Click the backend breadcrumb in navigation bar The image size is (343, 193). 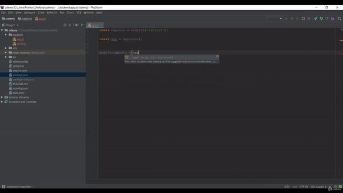pyautogui.click(x=25, y=19)
